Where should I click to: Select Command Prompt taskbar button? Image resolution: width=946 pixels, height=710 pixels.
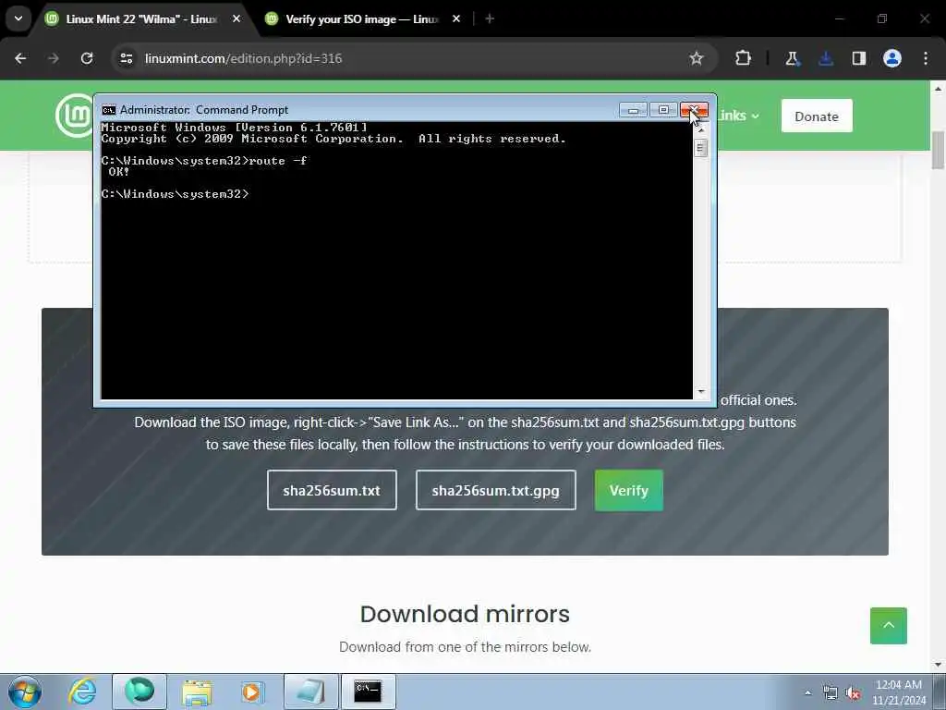tap(368, 692)
